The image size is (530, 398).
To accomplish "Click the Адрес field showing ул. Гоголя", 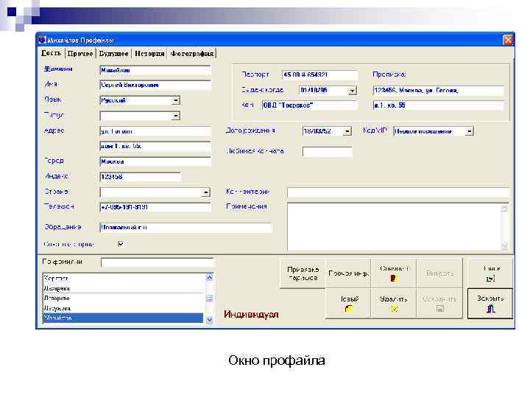I will coord(155,131).
